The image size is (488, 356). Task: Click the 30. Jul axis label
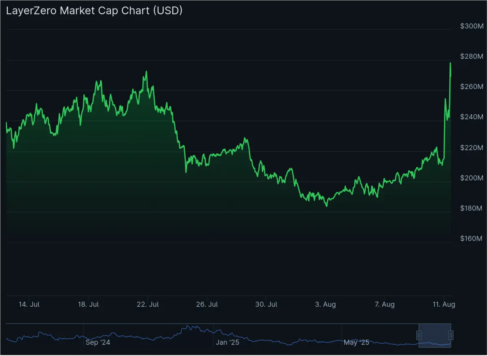266,304
